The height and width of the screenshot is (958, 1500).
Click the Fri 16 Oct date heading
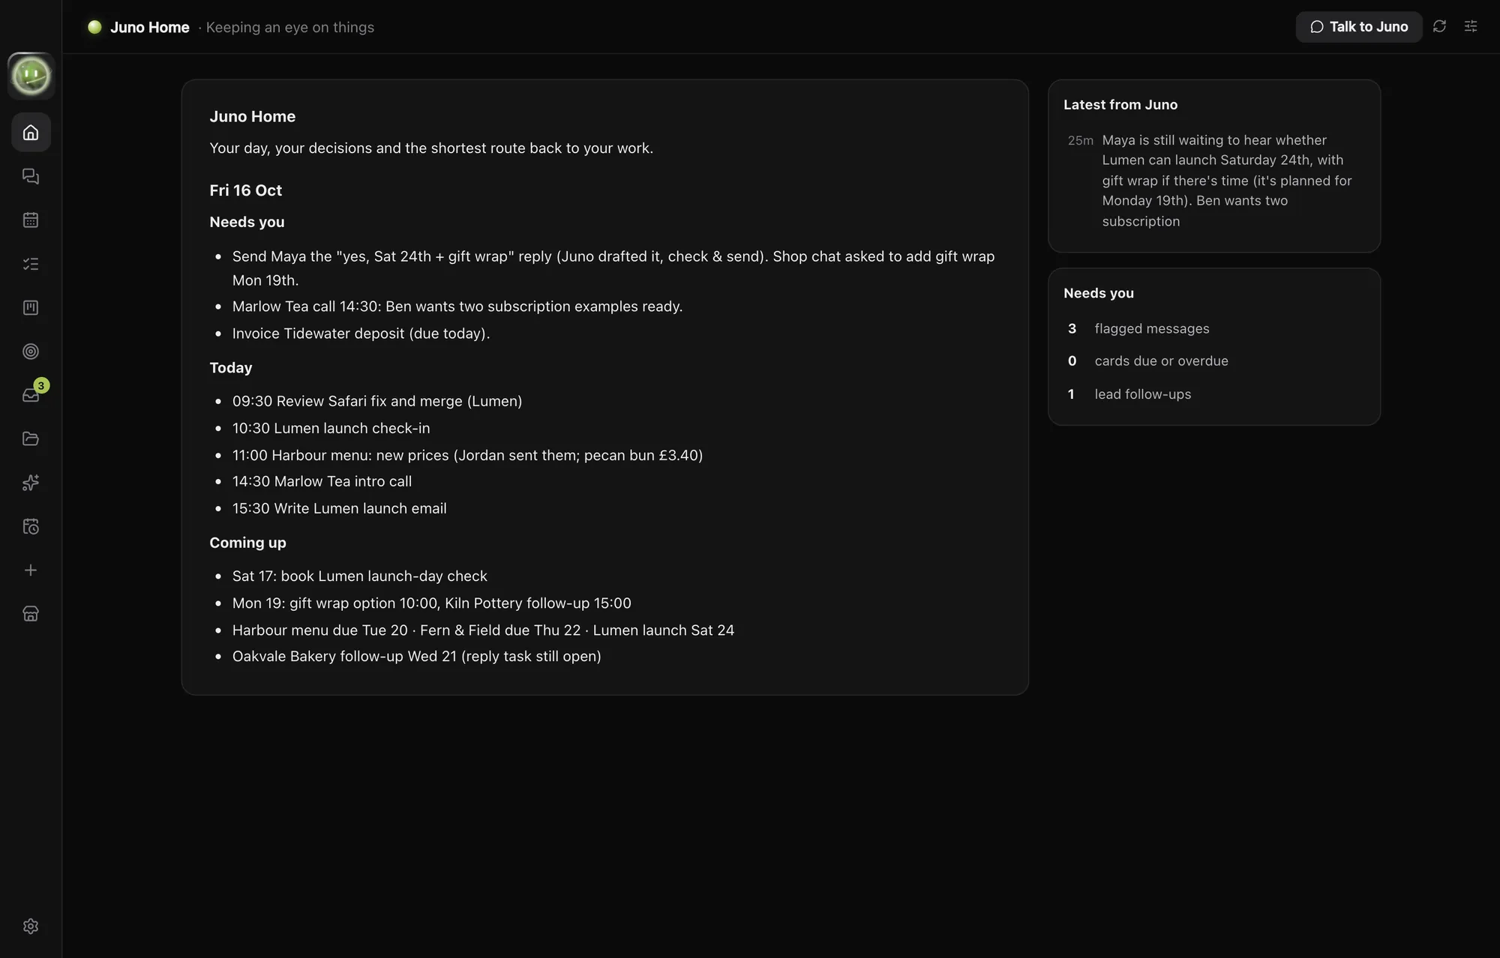(x=245, y=190)
